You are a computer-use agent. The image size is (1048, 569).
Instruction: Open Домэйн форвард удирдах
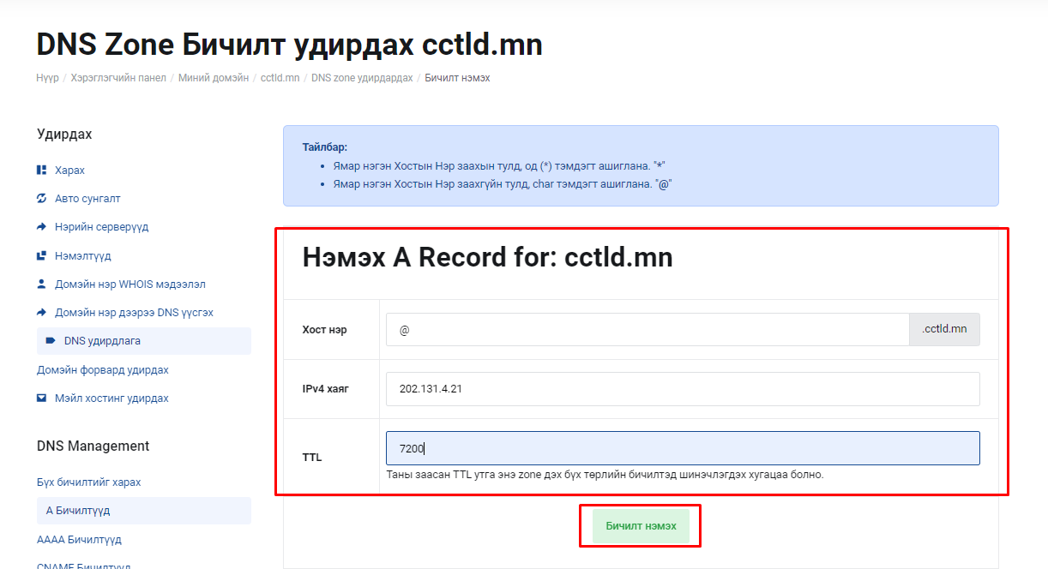tap(103, 370)
